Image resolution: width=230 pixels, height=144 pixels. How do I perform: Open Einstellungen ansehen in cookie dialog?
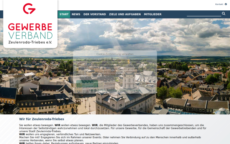click(x=138, y=84)
